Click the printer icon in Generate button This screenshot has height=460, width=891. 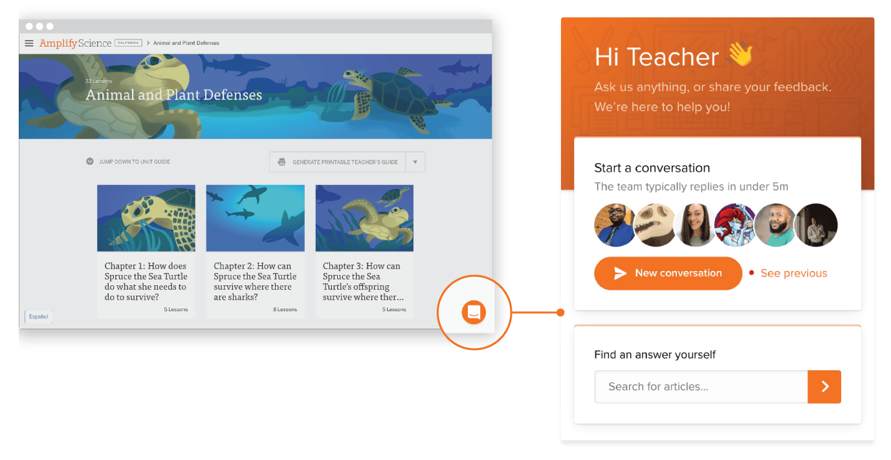(x=281, y=162)
